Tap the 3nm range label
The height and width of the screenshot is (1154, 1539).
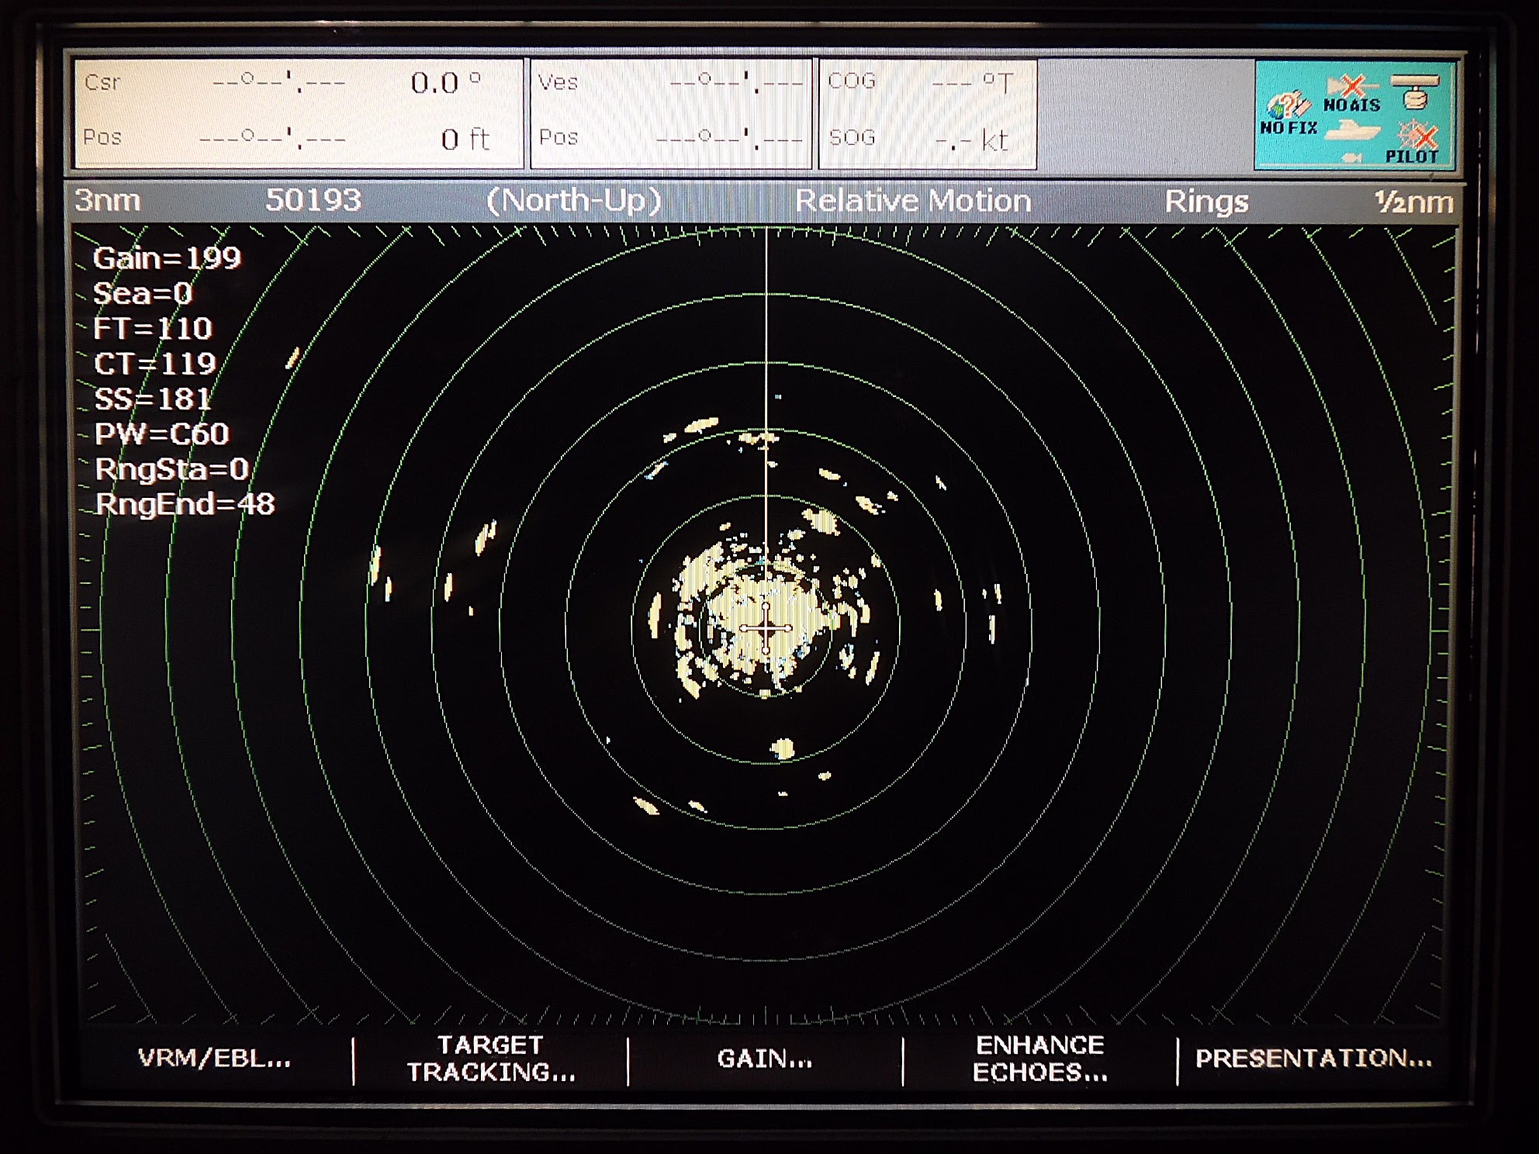(x=108, y=200)
